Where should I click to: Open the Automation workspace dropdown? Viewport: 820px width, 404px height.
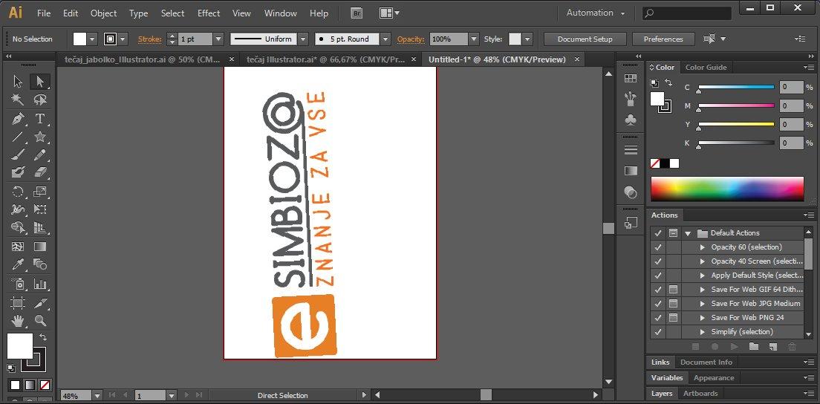tap(596, 13)
